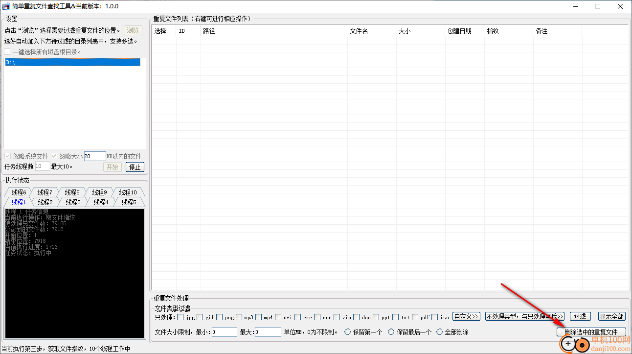Click the 文件名 column header

click(x=372, y=31)
